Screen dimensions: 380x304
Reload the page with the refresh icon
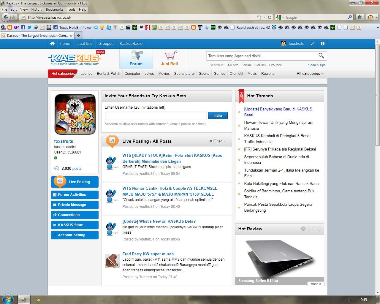pyautogui.click(x=270, y=17)
